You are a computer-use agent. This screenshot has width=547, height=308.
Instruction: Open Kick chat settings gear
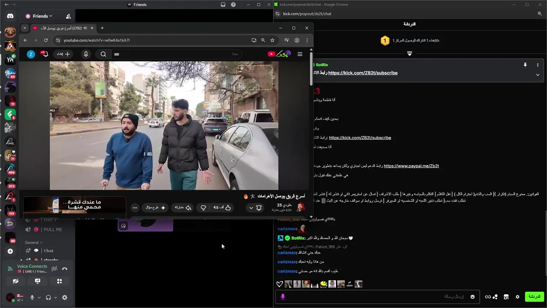[x=518, y=296]
